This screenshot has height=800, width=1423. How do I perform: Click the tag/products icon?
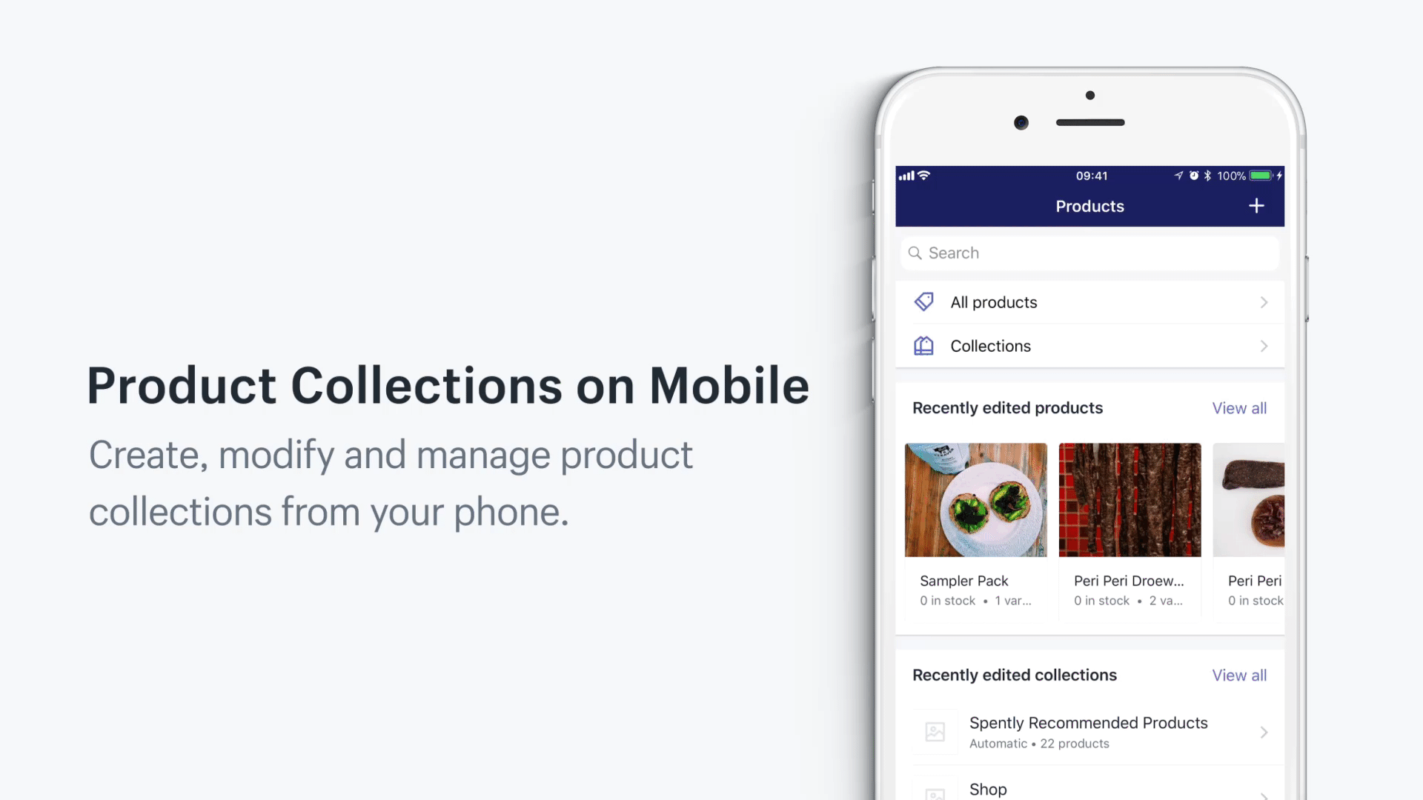[923, 301]
